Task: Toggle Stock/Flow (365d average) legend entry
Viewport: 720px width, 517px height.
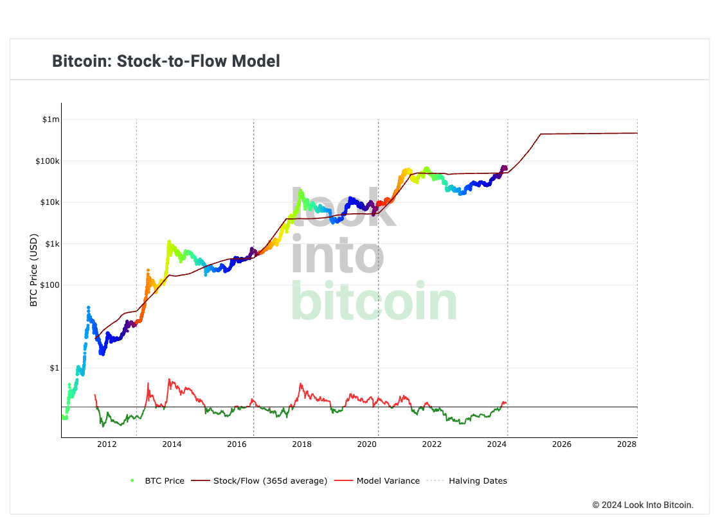Action: click(259, 481)
